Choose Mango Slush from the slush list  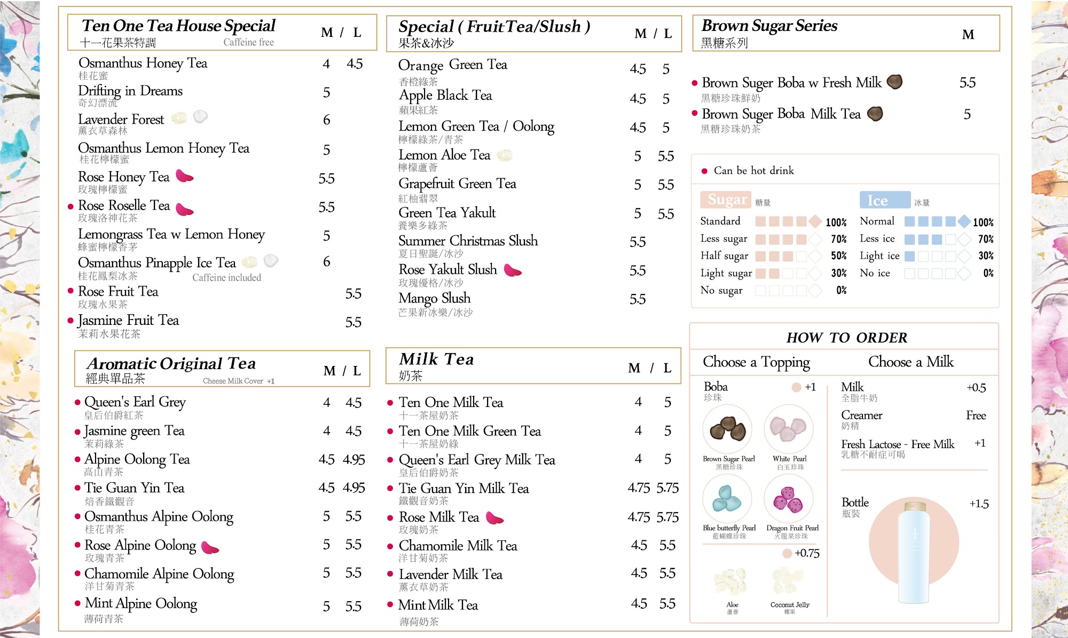pyautogui.click(x=434, y=298)
